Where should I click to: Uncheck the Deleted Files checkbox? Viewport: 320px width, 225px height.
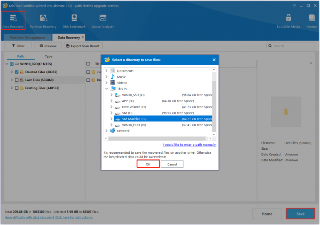pos(17,72)
